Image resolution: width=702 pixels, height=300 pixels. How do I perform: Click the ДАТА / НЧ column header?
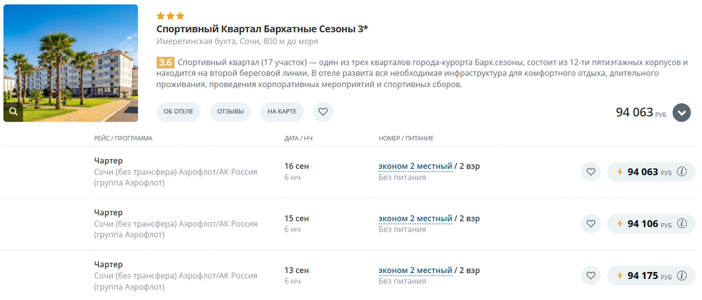coord(298,139)
